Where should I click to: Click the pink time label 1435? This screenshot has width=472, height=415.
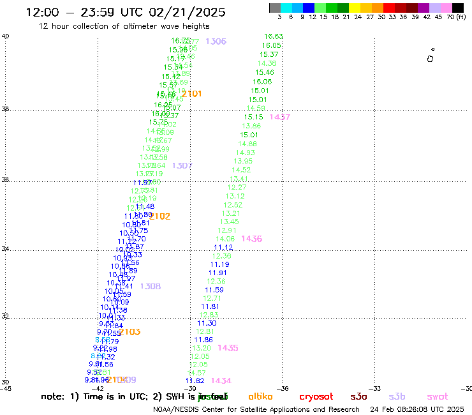pos(228,348)
